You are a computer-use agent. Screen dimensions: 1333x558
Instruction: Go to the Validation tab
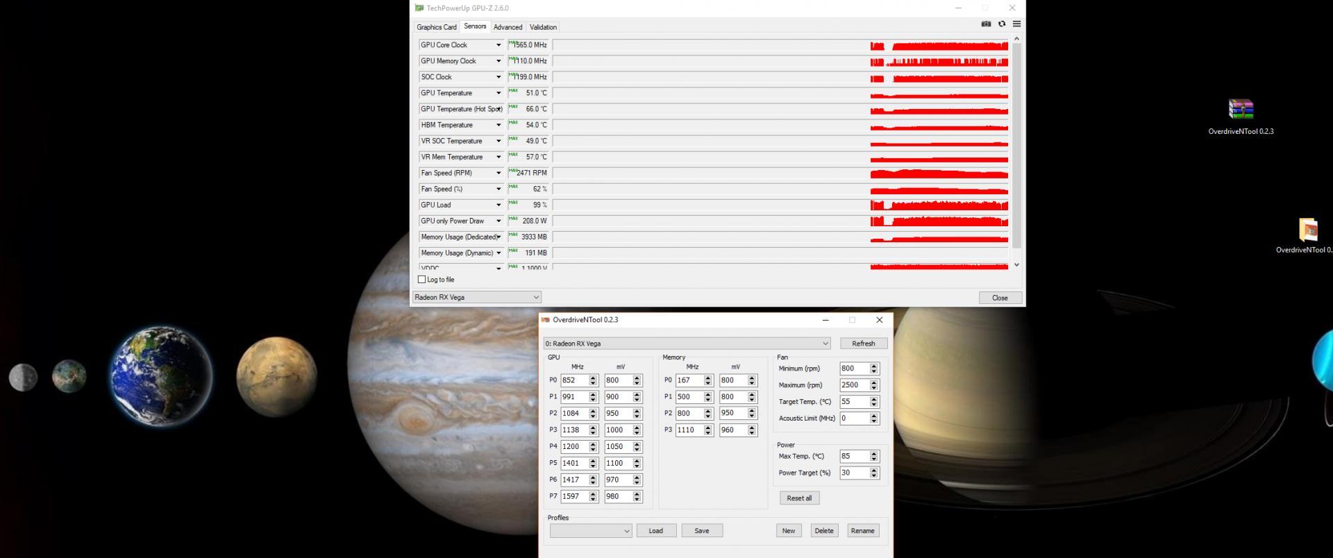[x=543, y=27]
